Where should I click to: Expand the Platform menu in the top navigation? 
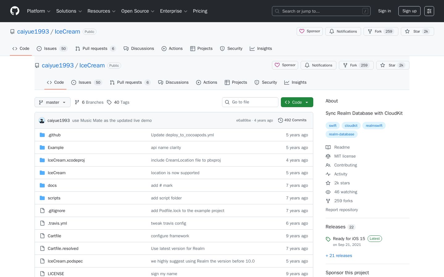[39, 11]
